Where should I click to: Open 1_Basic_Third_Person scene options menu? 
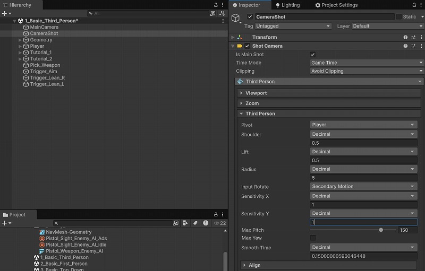pos(223,21)
